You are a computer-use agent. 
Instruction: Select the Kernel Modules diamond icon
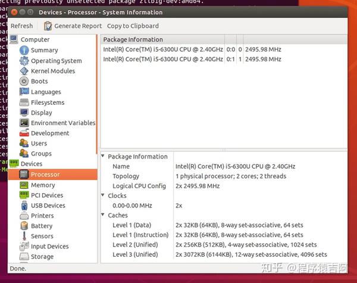[x=24, y=71]
